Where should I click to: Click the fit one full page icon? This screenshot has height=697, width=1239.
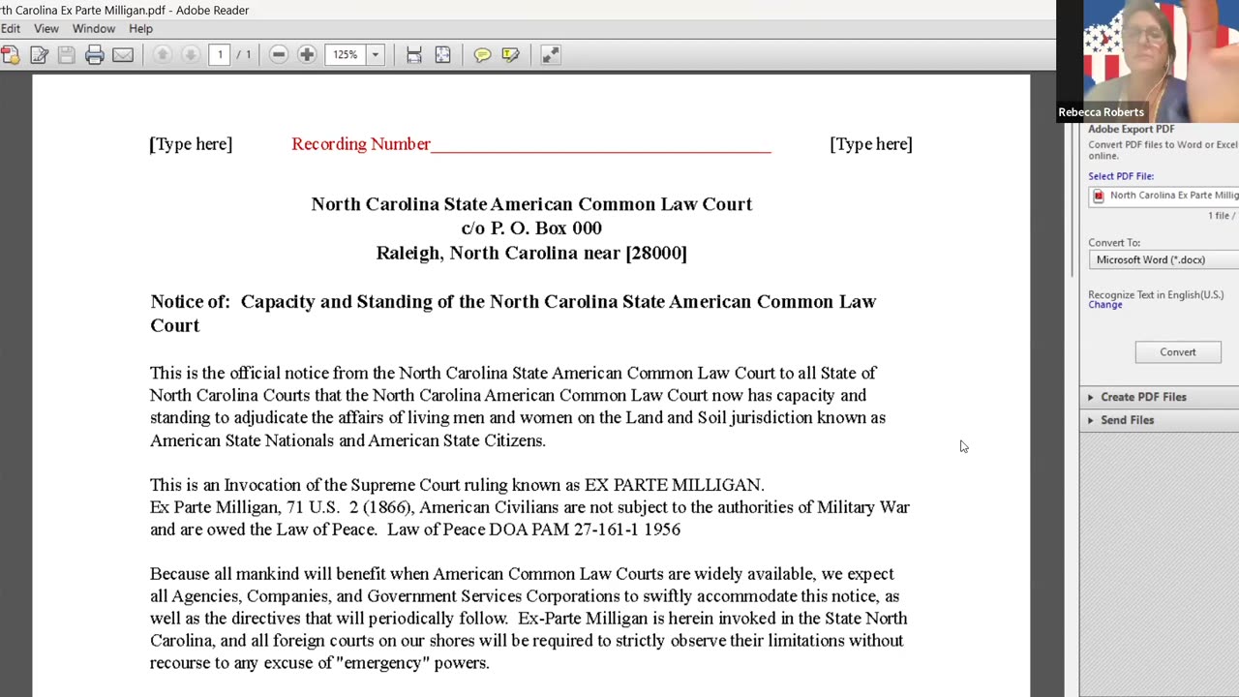[x=442, y=55]
